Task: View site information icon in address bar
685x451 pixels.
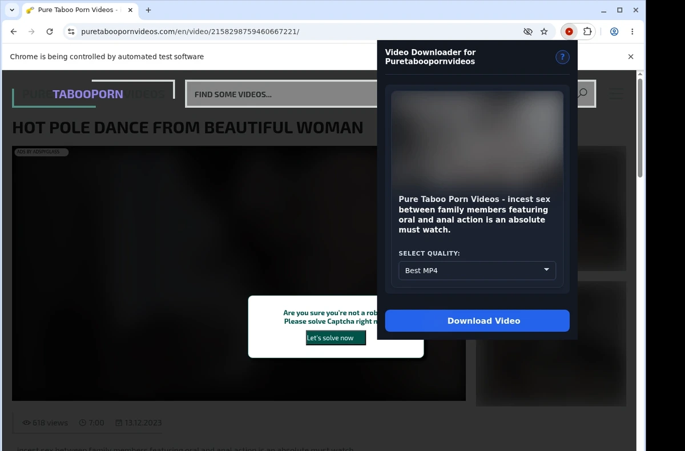Action: (70, 32)
